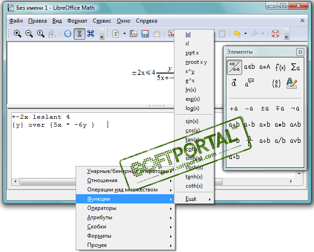This screenshot has width=314, height=252.
Task: Select the Relations a≤b category
Action: 250,67
